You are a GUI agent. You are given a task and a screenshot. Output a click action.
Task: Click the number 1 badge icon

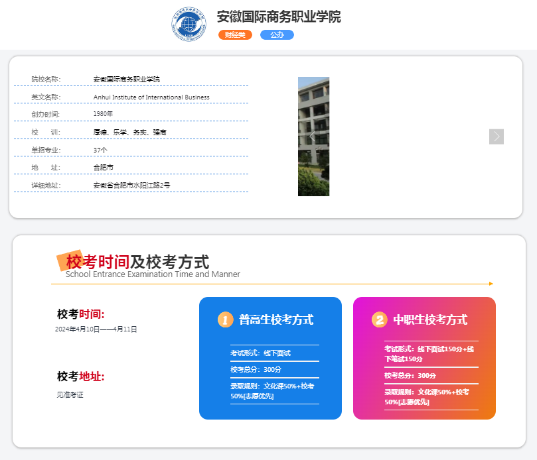(x=225, y=319)
